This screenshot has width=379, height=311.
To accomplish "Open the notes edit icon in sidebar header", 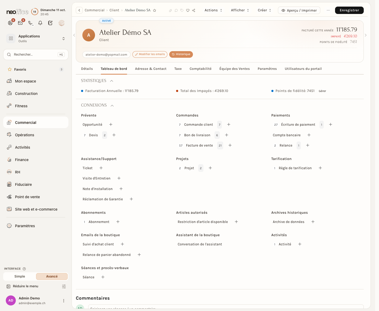I will click(x=50, y=23).
